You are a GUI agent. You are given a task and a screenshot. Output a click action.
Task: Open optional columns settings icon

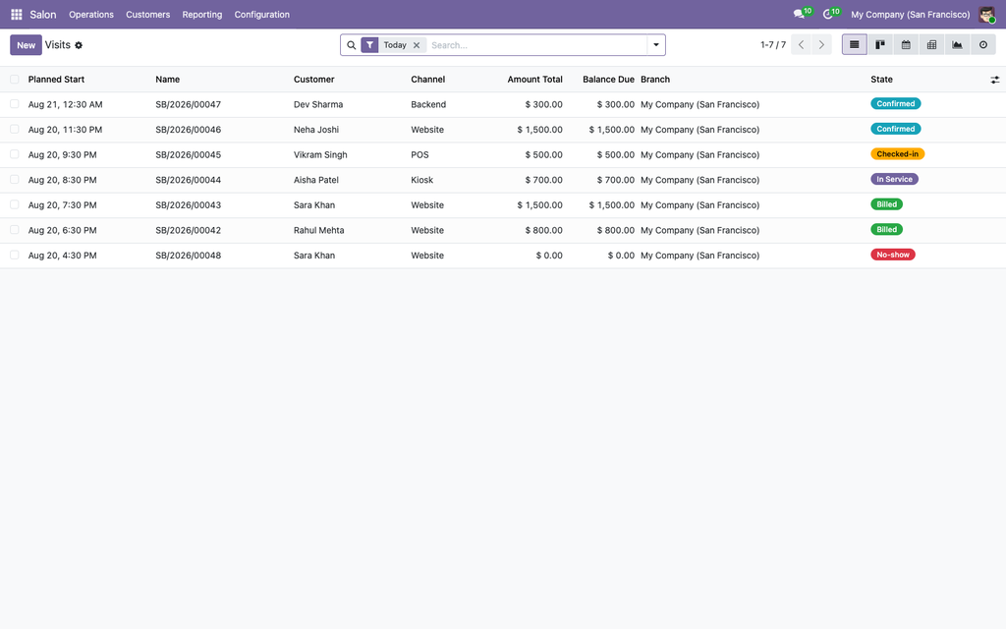pyautogui.click(x=994, y=80)
